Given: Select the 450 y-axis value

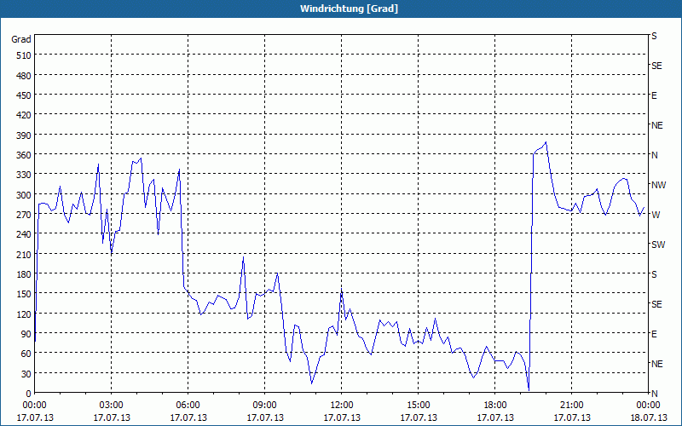Looking at the screenshot, I should click(x=24, y=95).
